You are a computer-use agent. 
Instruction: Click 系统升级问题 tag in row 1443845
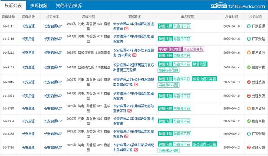pyautogui.click(x=168, y=85)
